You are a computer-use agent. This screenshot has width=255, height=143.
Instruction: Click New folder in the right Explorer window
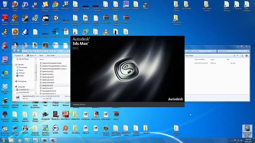point(189,56)
